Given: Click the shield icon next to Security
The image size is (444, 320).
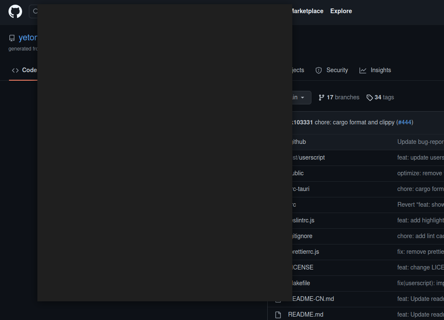Looking at the screenshot, I should (319, 70).
